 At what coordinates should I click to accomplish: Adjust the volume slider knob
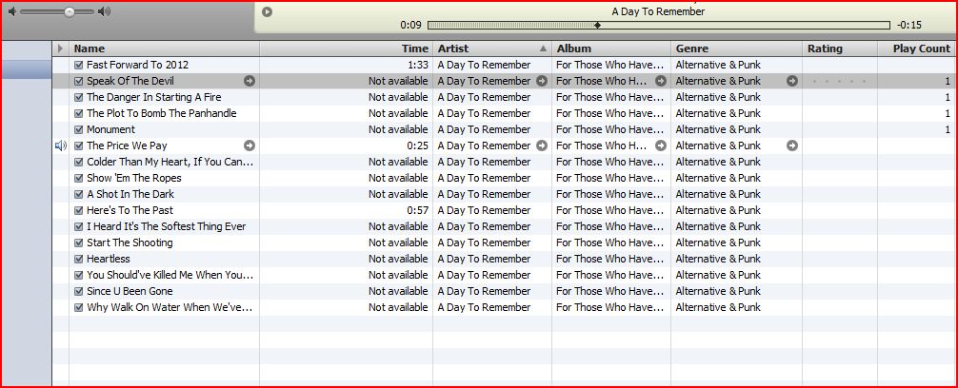click(x=70, y=11)
